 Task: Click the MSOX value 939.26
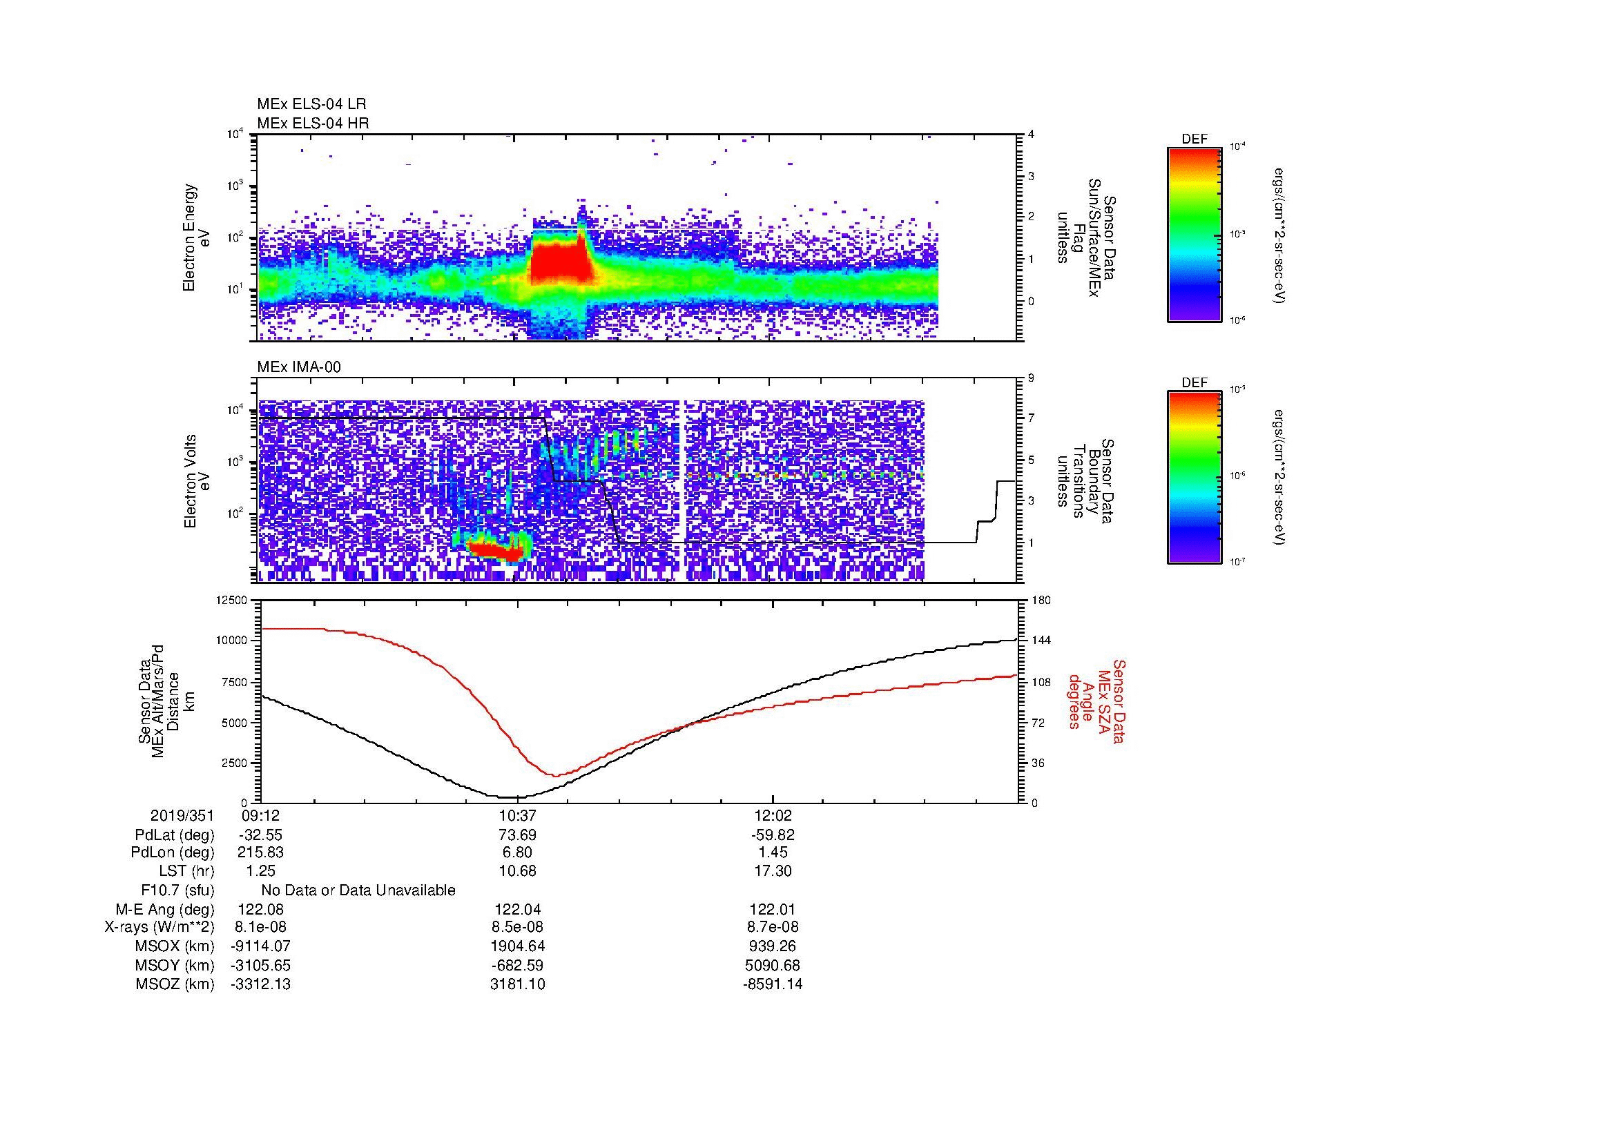click(x=773, y=946)
